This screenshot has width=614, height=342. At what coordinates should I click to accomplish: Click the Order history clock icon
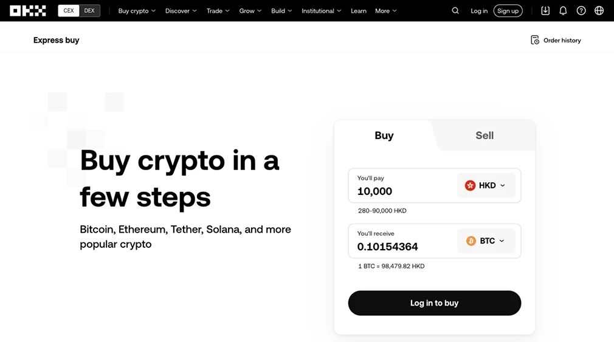[x=535, y=40]
